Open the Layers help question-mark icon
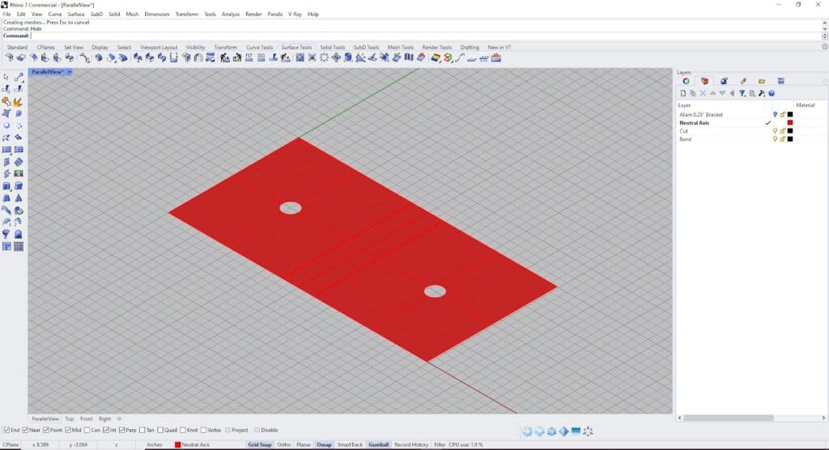This screenshot has width=829, height=450. (x=772, y=93)
